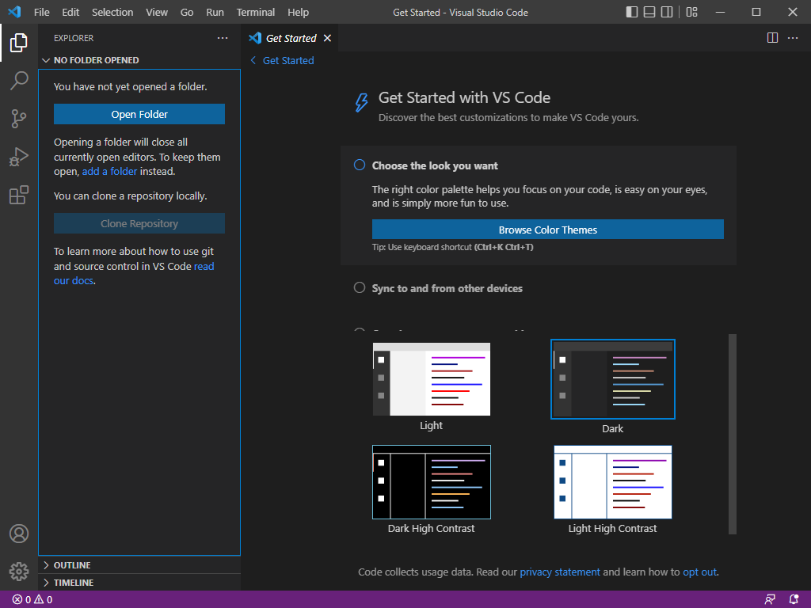The image size is (811, 608).
Task: Click the lightning bolt Get Started icon
Action: 361,102
